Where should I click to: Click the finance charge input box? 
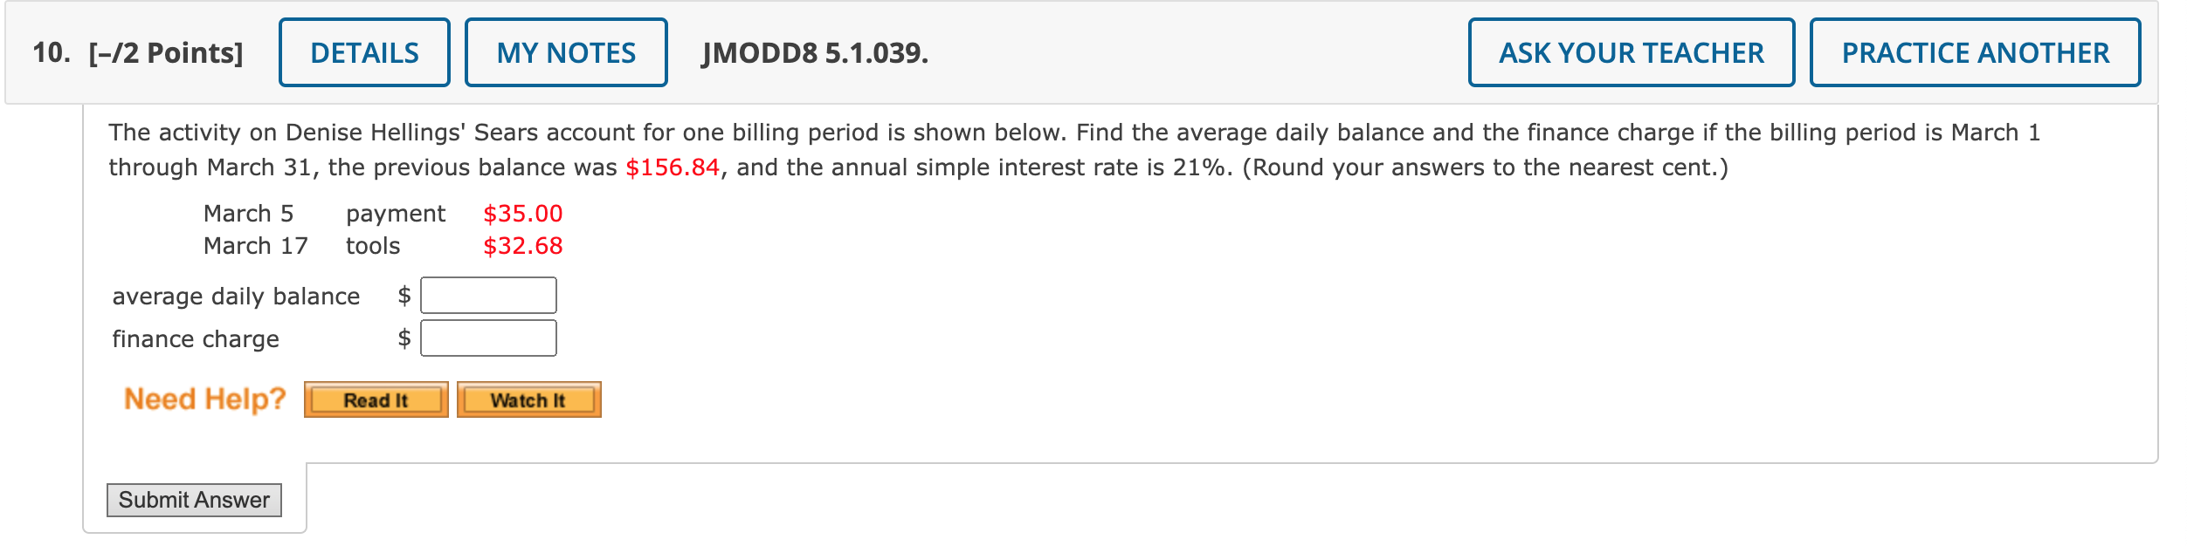coord(487,338)
